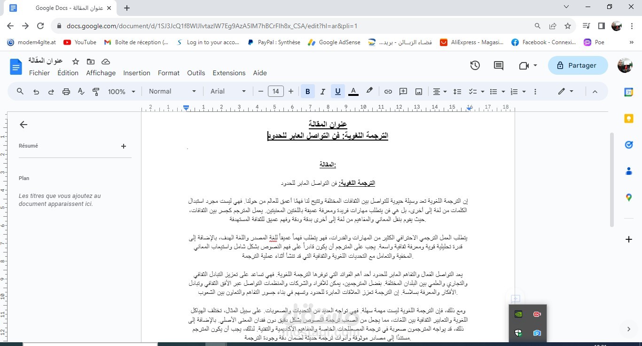Screen dimensions: 642x346
Task: Open the Édition menu
Action: [x=68, y=73]
